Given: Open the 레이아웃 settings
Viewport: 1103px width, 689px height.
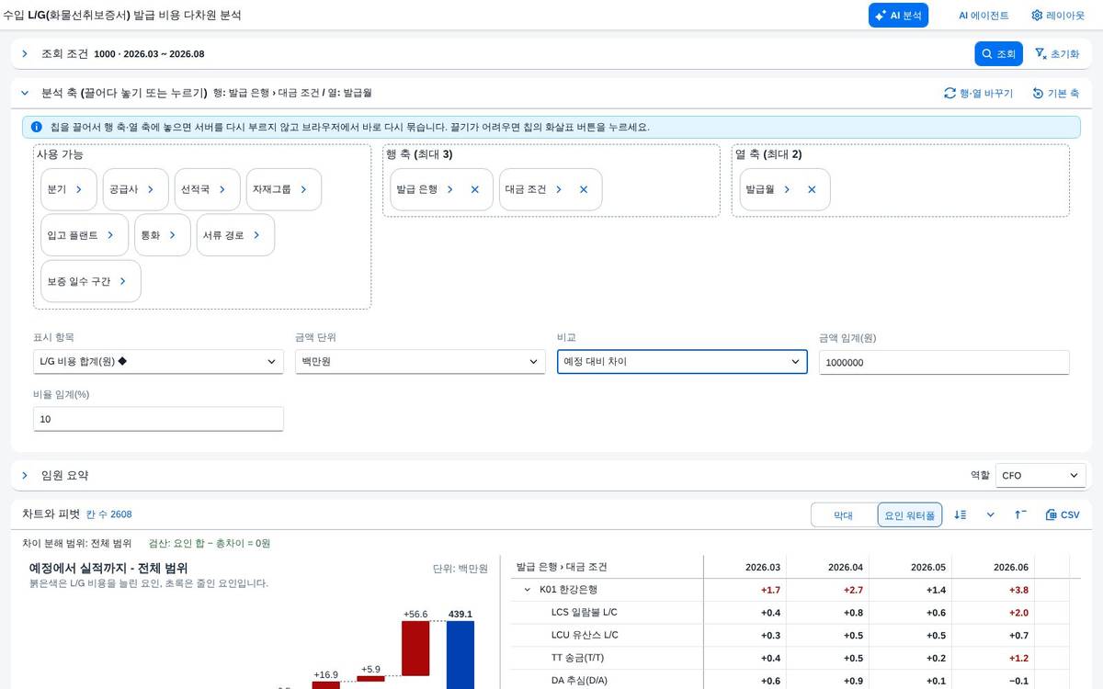Looking at the screenshot, I should [x=1058, y=15].
